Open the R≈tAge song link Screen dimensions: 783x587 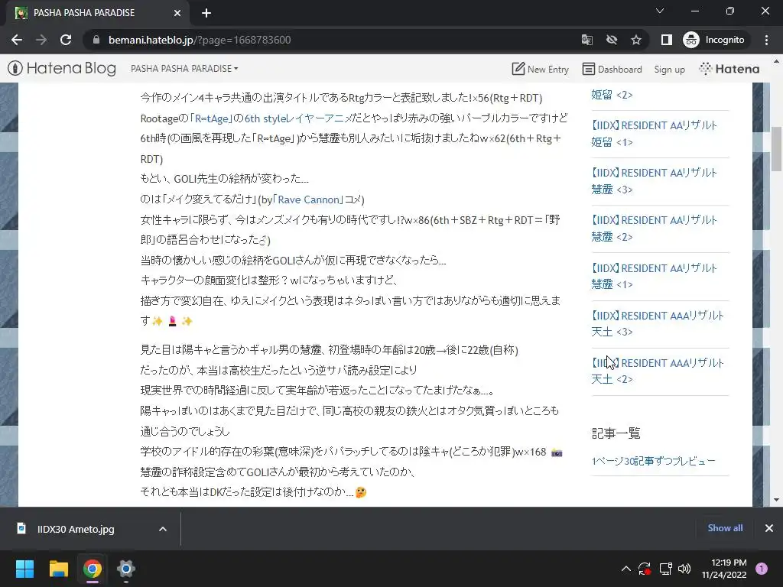click(211, 118)
